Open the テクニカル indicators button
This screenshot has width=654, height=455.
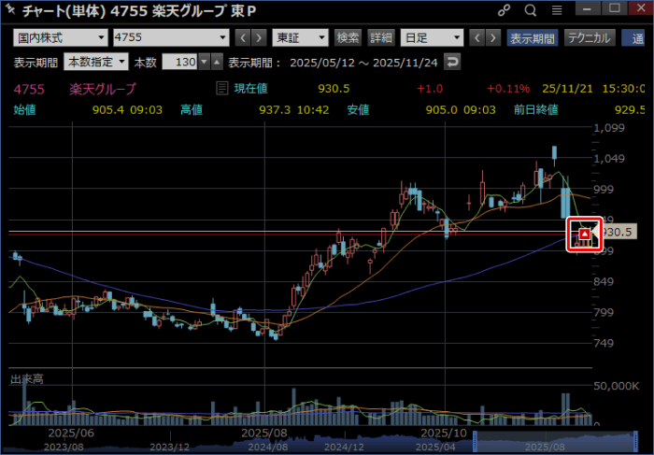589,38
